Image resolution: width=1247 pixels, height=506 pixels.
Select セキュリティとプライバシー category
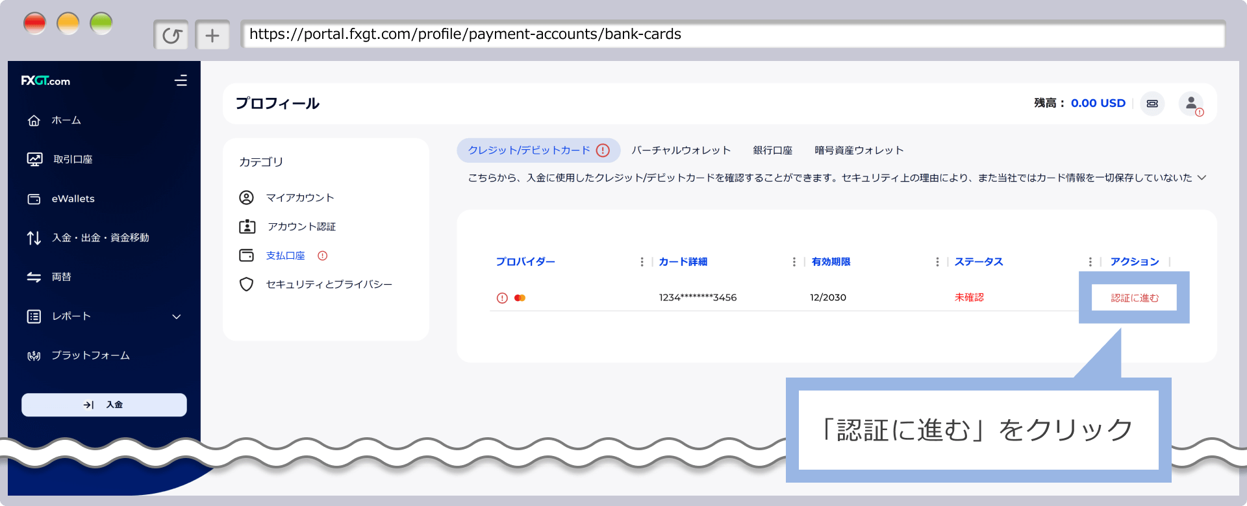pyautogui.click(x=329, y=285)
